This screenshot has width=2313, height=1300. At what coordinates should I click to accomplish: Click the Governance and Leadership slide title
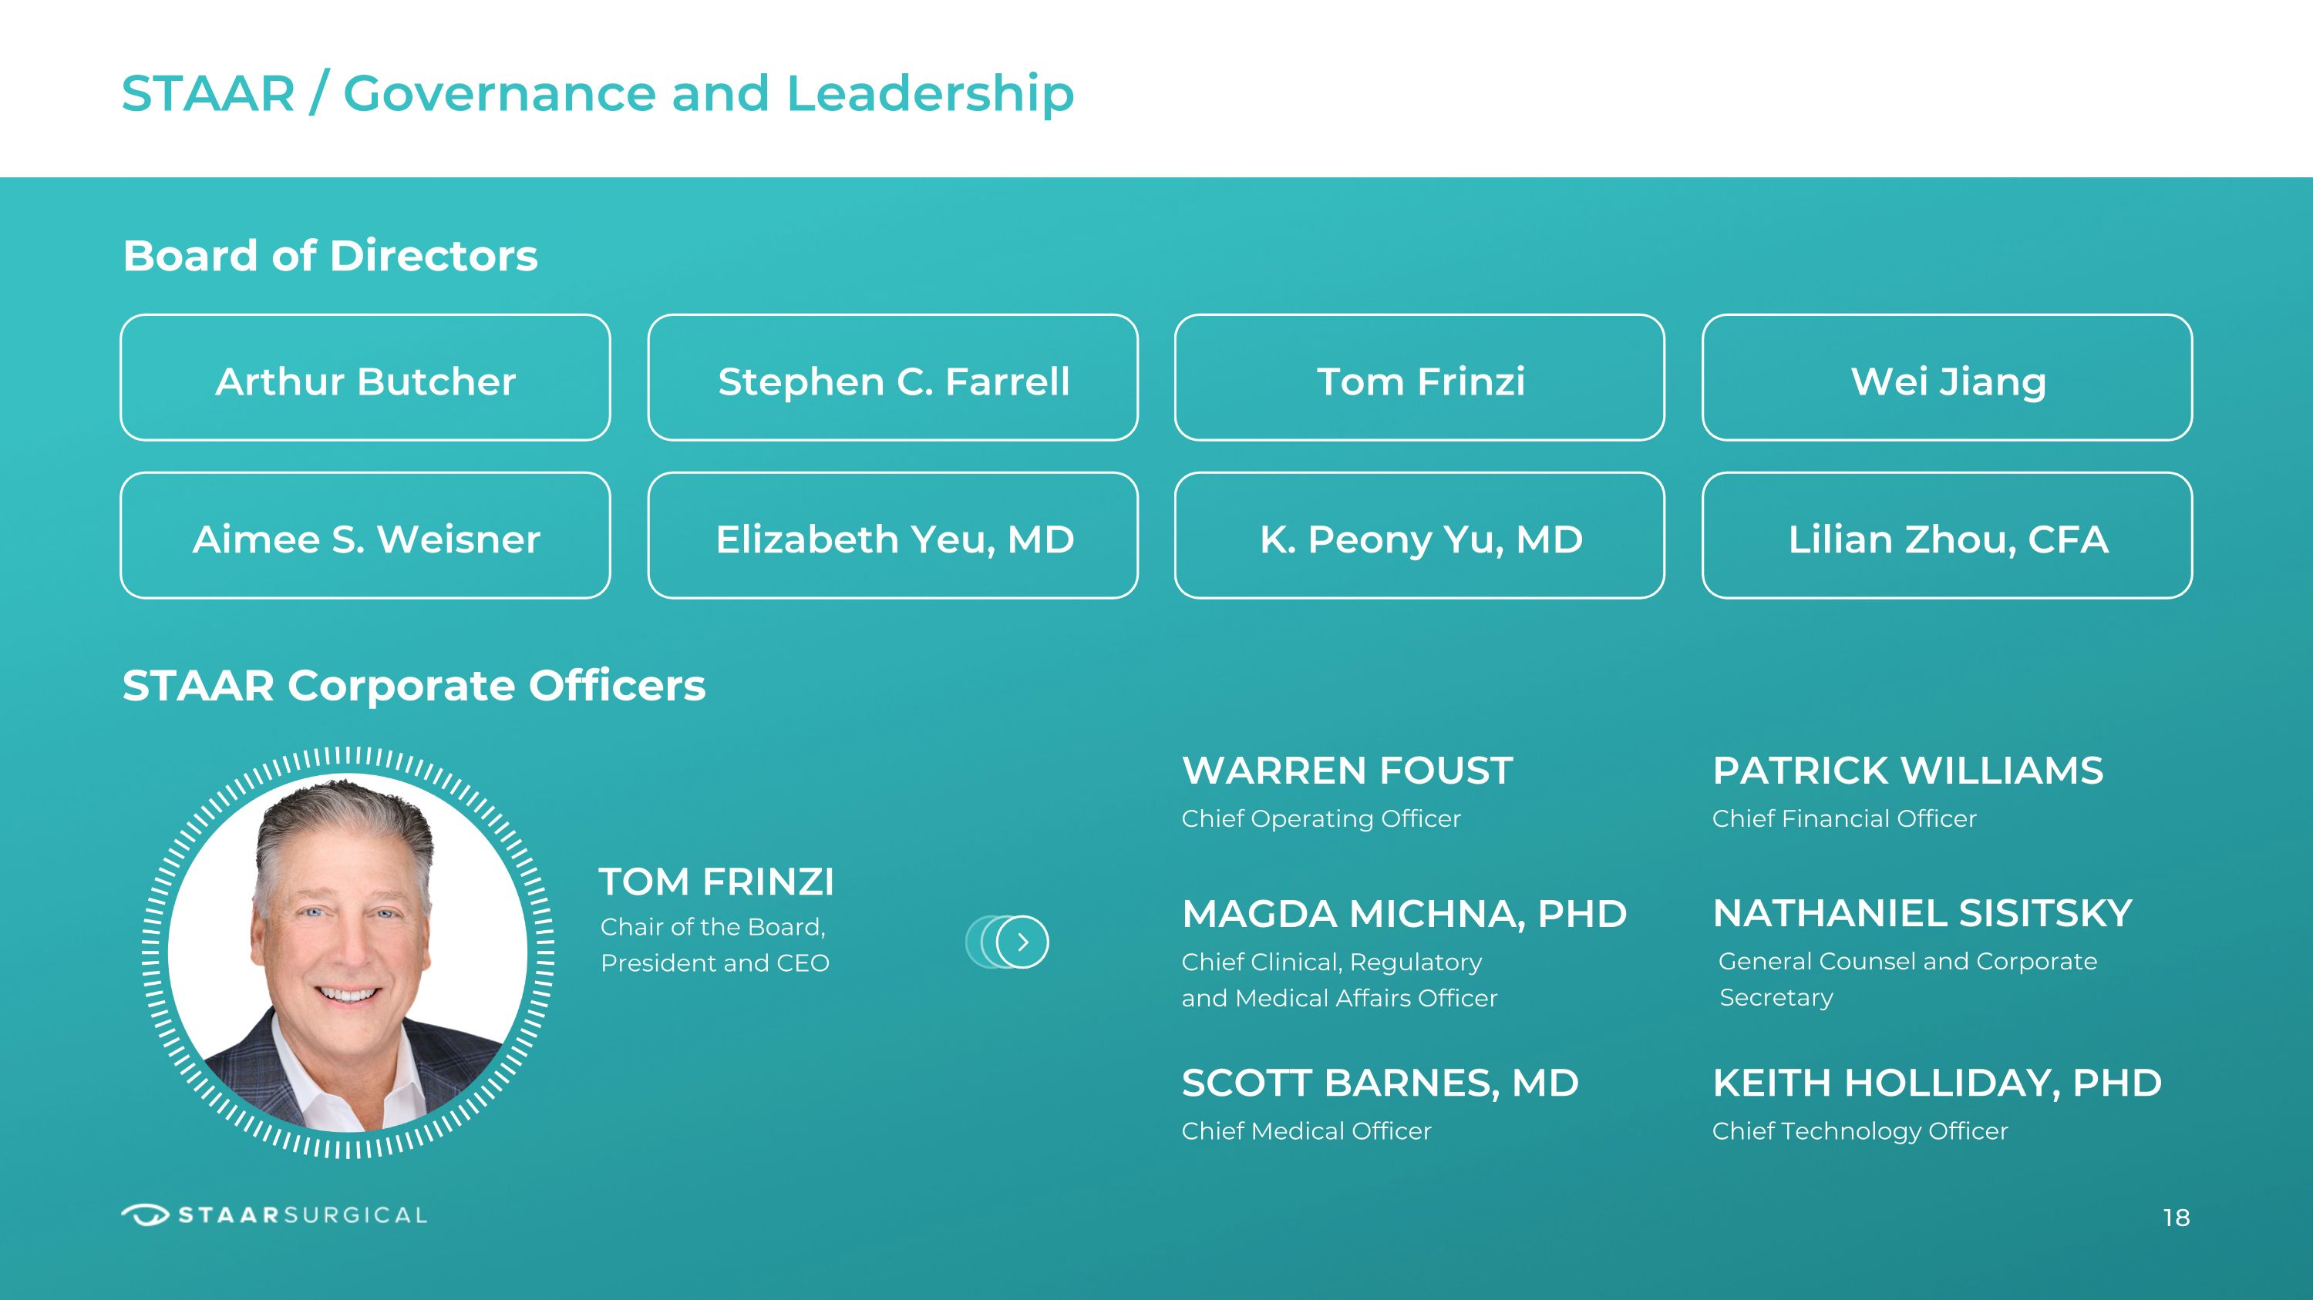click(597, 93)
